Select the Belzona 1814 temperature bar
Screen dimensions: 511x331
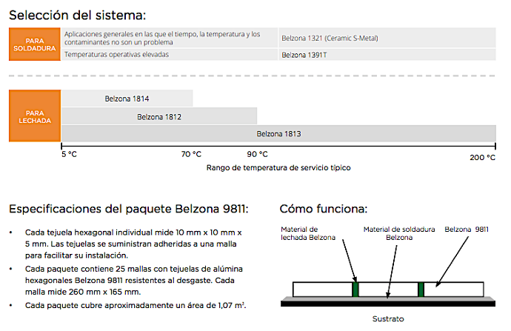(x=127, y=98)
